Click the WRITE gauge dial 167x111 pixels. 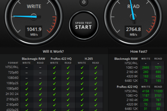pos(34,17)
